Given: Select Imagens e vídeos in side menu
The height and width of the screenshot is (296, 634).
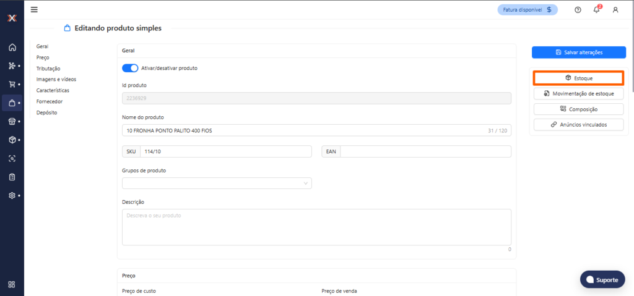Looking at the screenshot, I should tap(56, 79).
